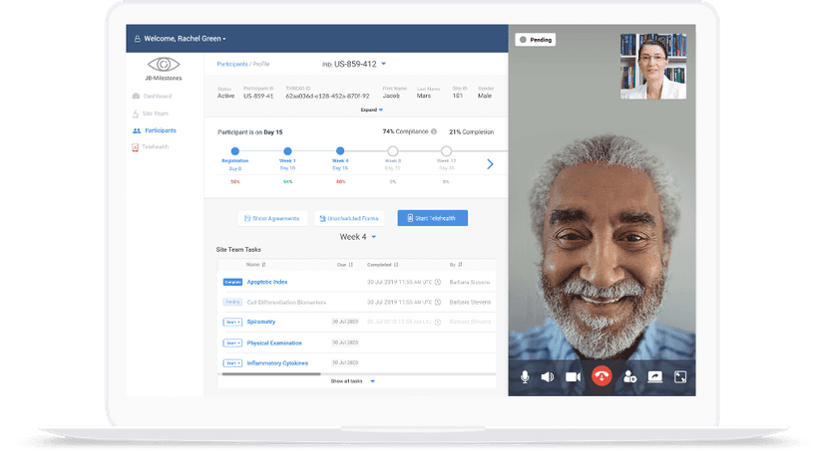
Task: Open the PID US-859-412 dropdown
Action: tap(384, 64)
